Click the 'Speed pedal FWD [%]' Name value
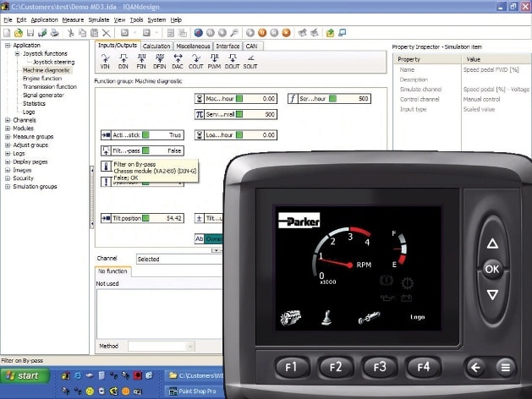The image size is (532, 399). (491, 70)
